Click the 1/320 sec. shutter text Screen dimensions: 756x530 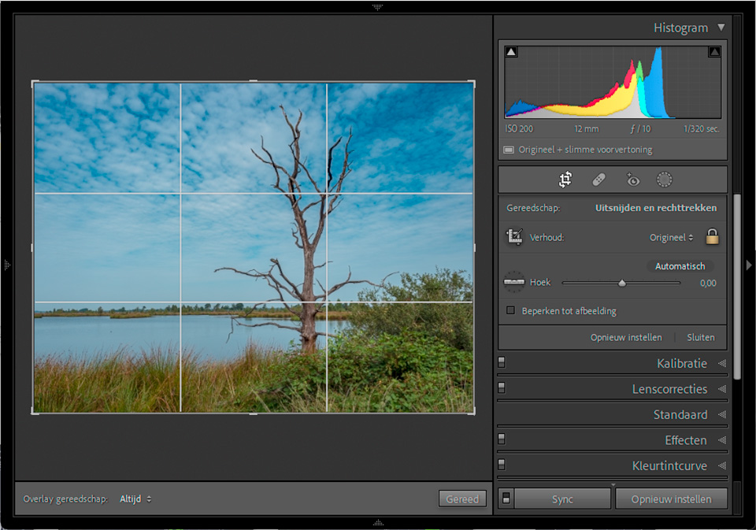tap(701, 129)
